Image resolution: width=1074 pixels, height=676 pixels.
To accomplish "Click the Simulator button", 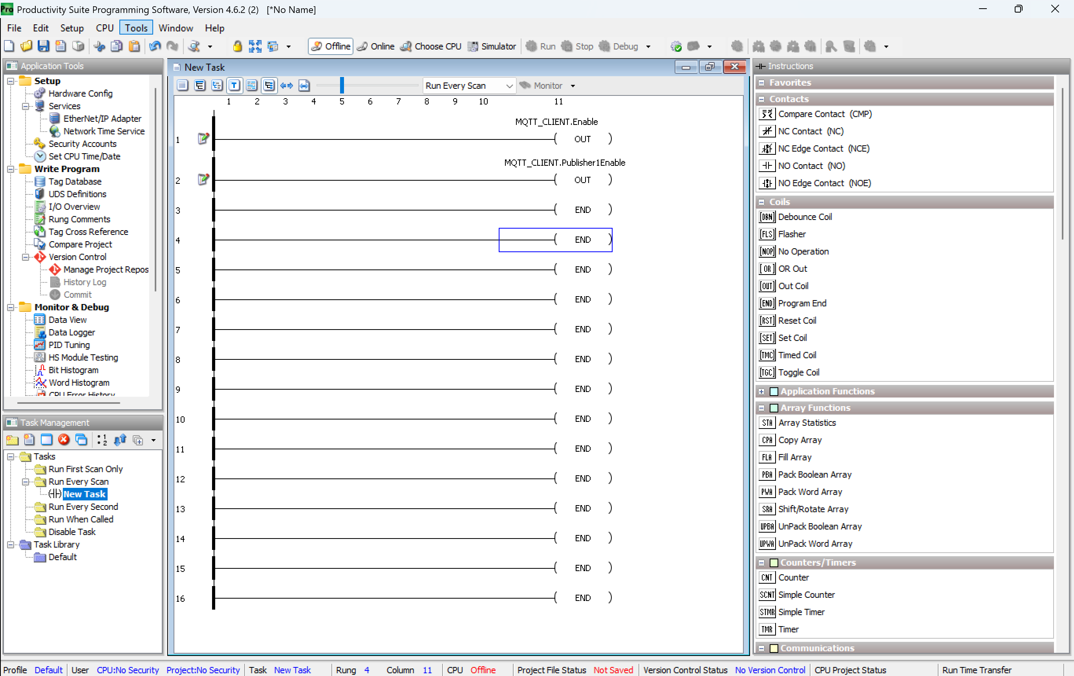I will (x=492, y=46).
